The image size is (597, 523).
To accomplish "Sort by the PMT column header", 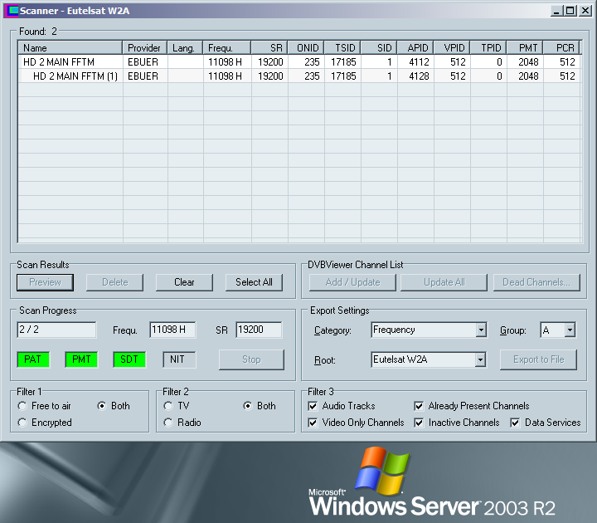I will (x=525, y=48).
